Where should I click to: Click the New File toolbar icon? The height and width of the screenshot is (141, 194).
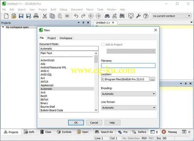(x=6, y=16)
